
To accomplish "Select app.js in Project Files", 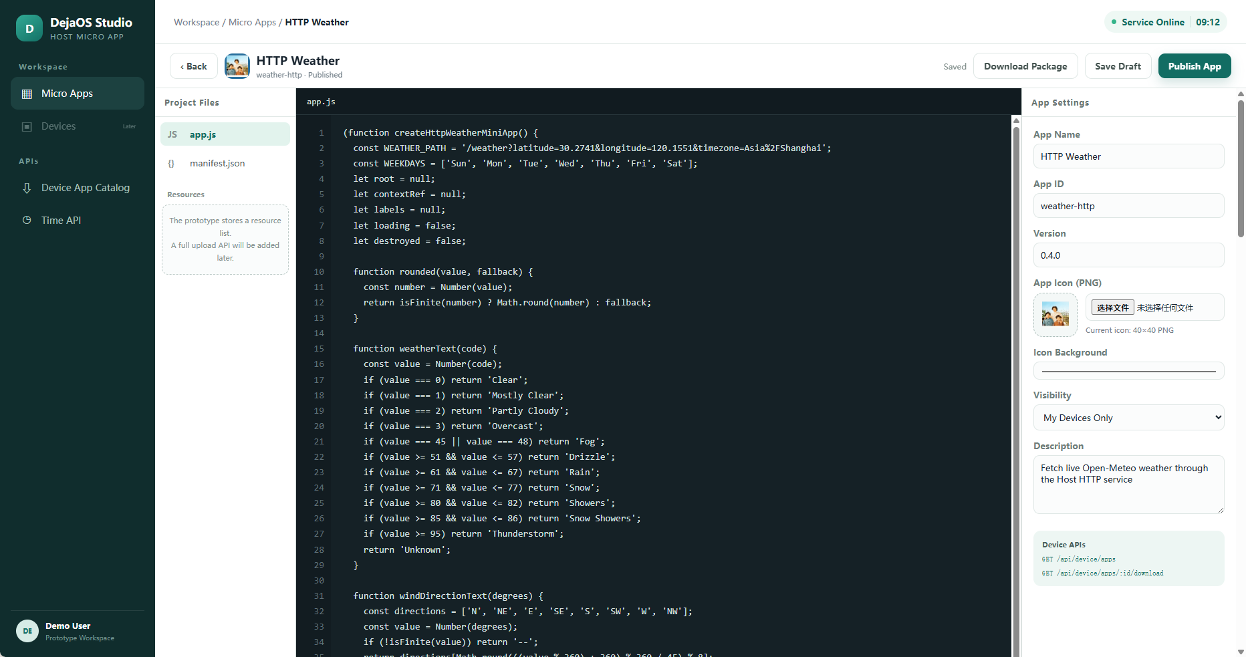I will pos(225,134).
